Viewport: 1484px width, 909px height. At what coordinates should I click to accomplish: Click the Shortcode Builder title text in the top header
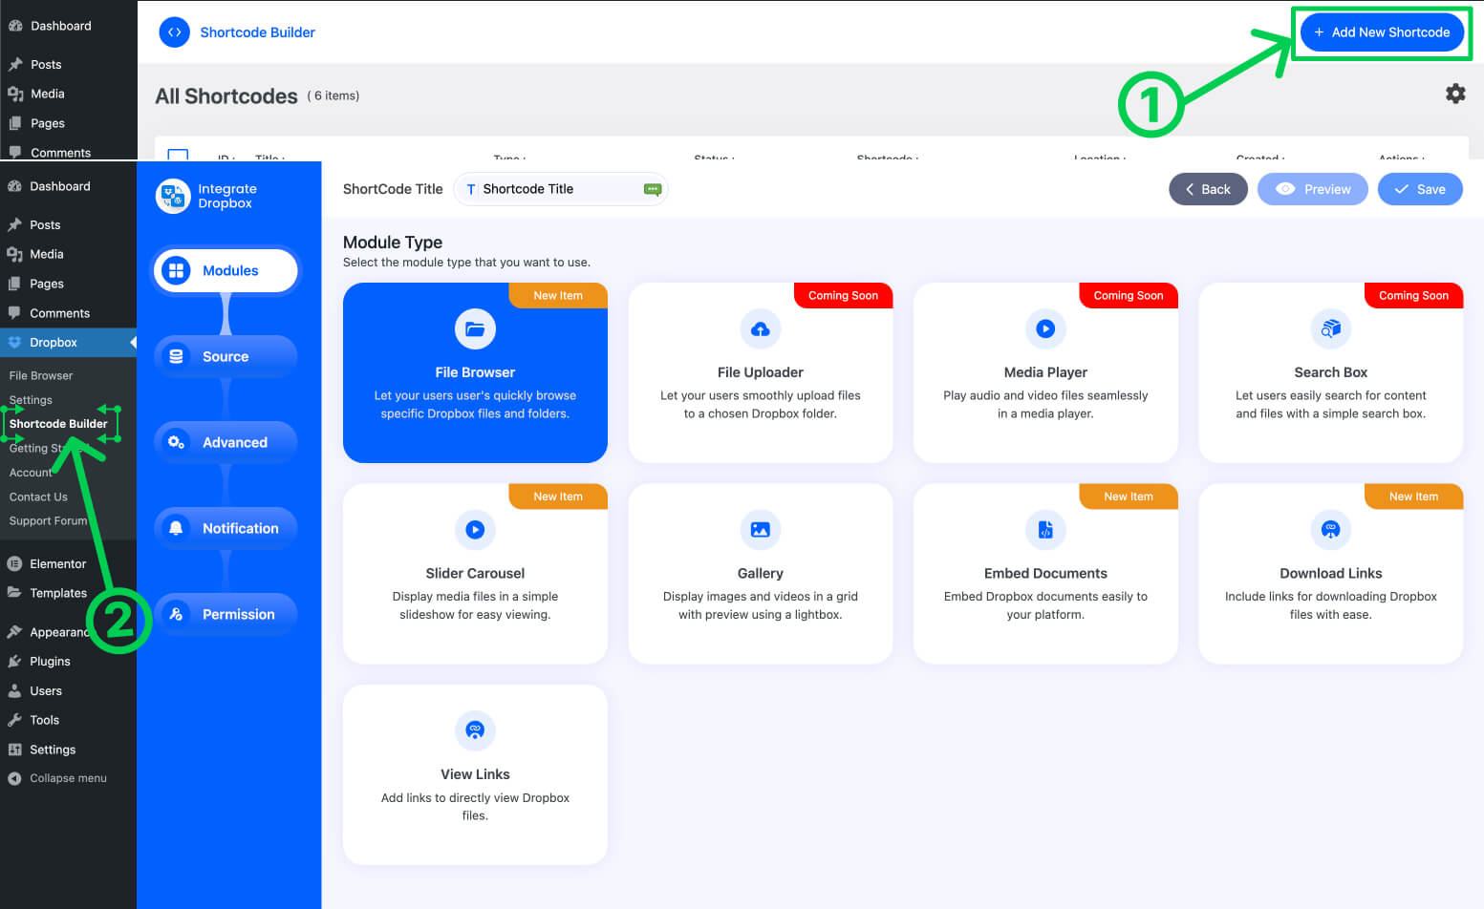click(257, 32)
